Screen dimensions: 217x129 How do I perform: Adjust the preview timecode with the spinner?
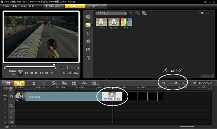click(x=77, y=73)
